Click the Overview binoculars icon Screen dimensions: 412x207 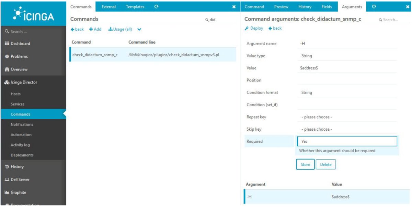[x=7, y=69]
